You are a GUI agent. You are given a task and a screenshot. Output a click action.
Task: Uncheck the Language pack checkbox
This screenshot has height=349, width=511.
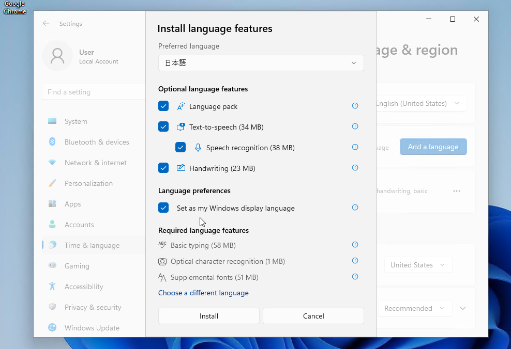pyautogui.click(x=163, y=106)
